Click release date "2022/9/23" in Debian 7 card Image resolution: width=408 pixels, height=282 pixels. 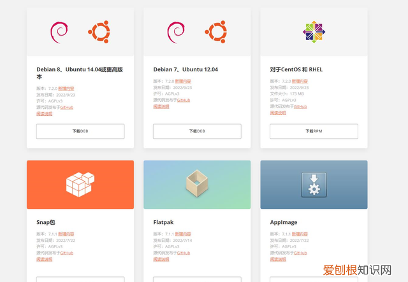point(182,88)
